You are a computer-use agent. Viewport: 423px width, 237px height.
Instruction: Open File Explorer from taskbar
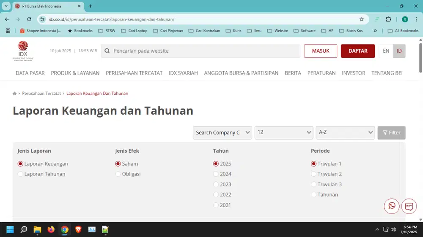point(37,229)
